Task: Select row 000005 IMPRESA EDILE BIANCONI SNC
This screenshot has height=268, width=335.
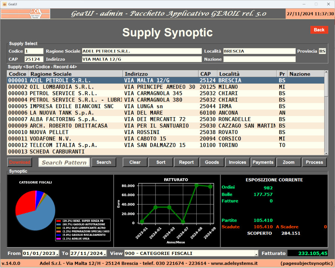Action: [166, 106]
